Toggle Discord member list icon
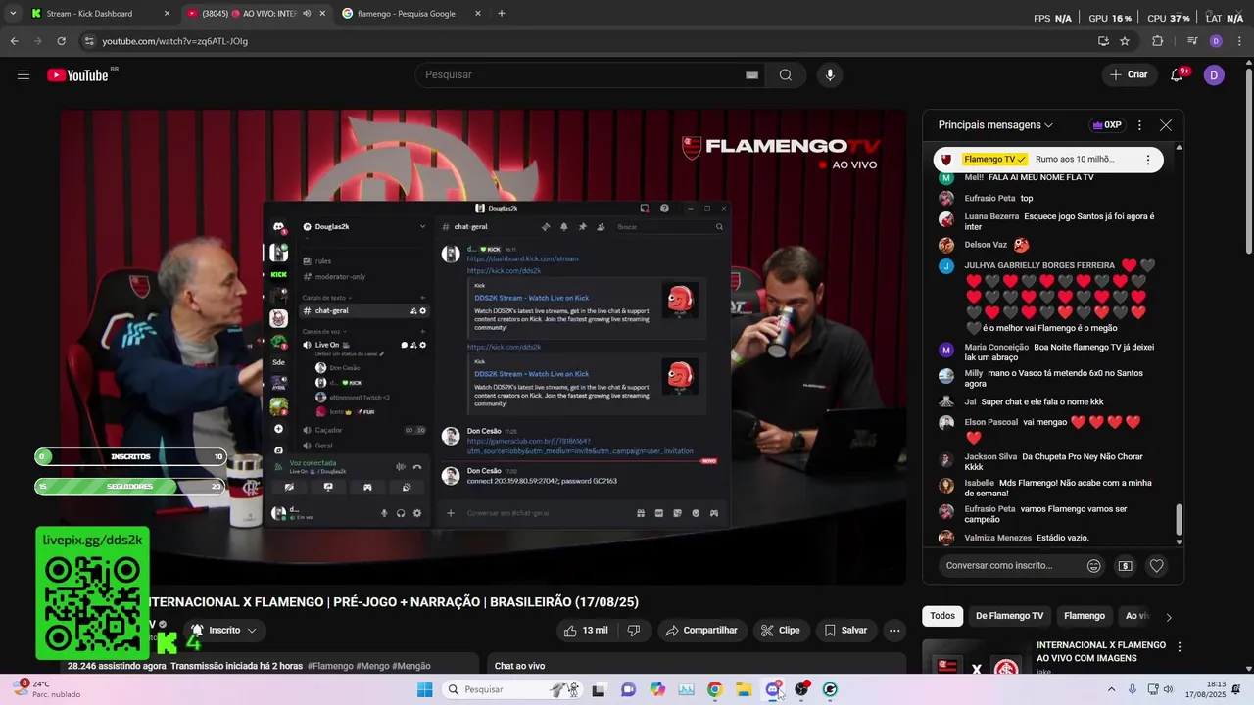 tap(601, 226)
